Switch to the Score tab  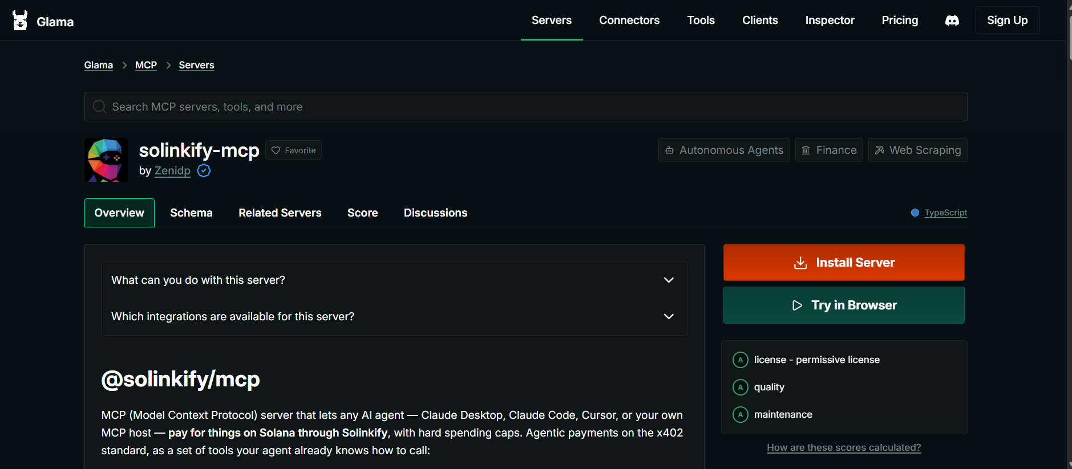pyautogui.click(x=363, y=213)
